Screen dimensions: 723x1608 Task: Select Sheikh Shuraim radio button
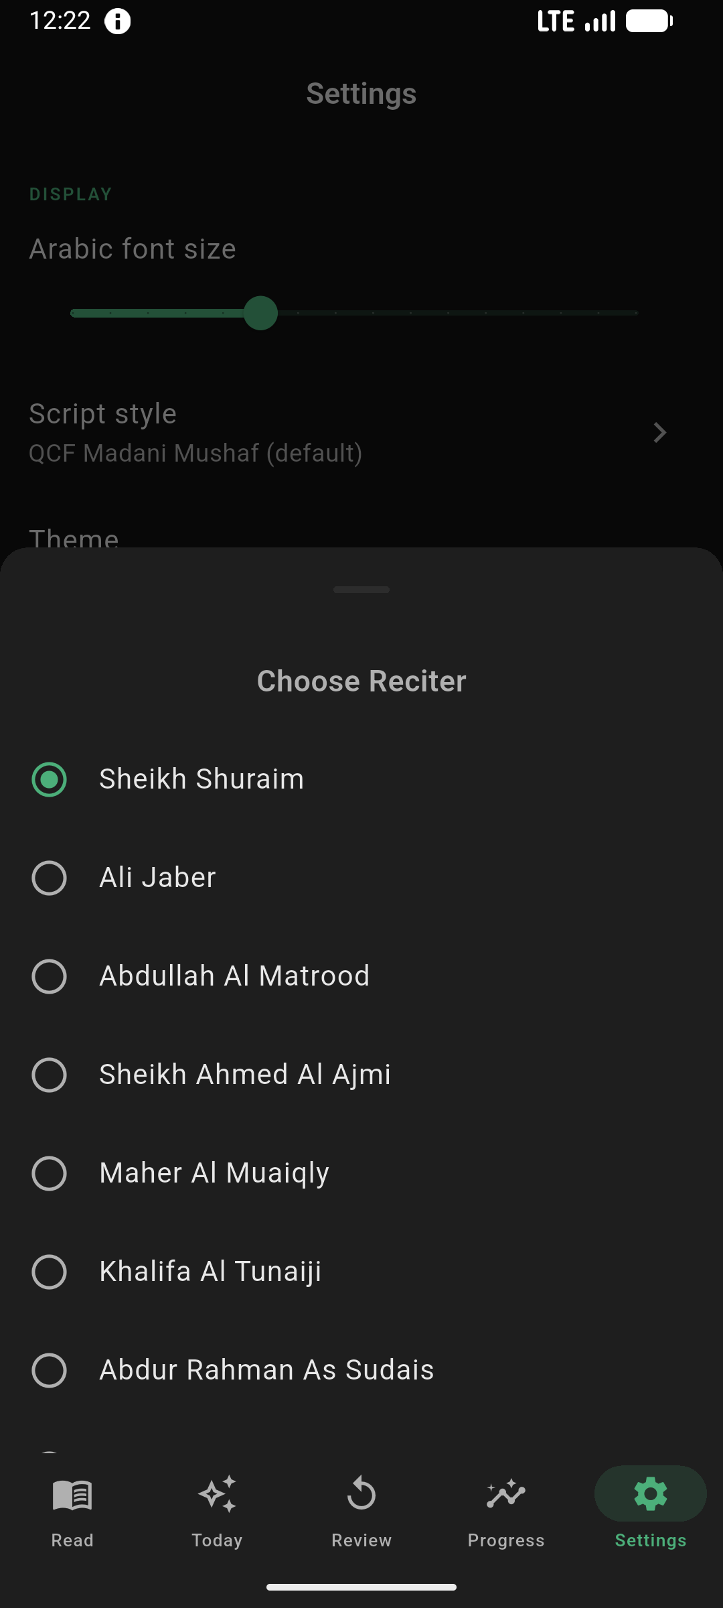(x=50, y=779)
